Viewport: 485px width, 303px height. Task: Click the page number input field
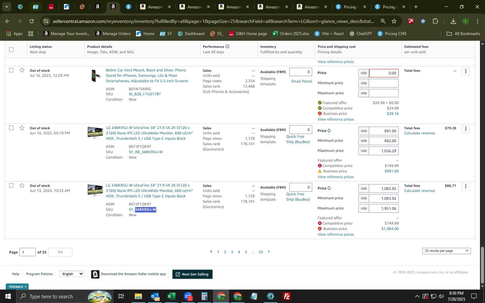coord(28,252)
